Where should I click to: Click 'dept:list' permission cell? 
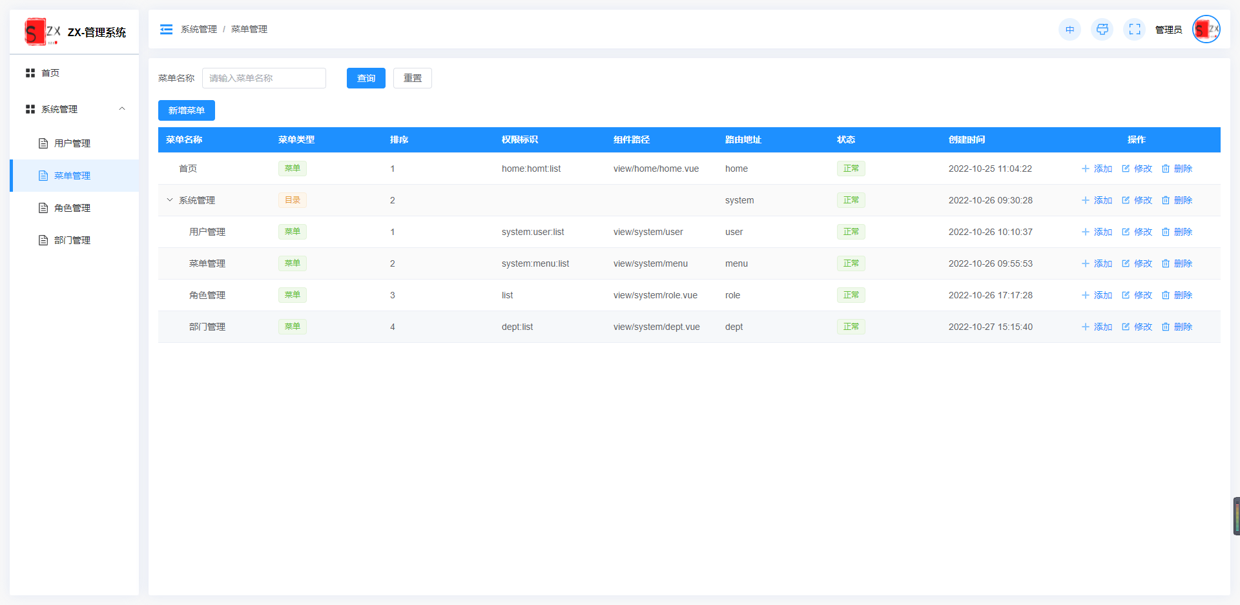click(517, 327)
